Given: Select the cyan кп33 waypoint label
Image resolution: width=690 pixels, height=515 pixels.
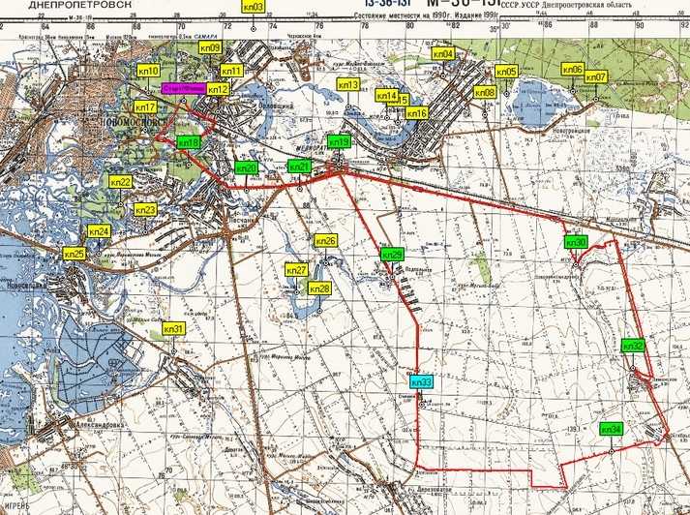Looking at the screenshot, I should pos(421,380).
